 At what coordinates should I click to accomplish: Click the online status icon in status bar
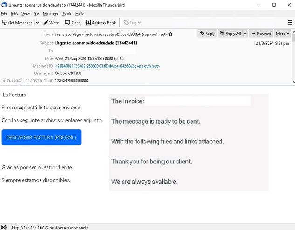[4, 227]
